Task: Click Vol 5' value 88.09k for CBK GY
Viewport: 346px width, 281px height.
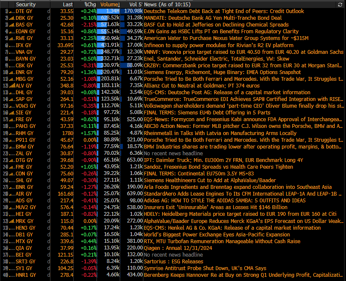Action: tap(135, 66)
